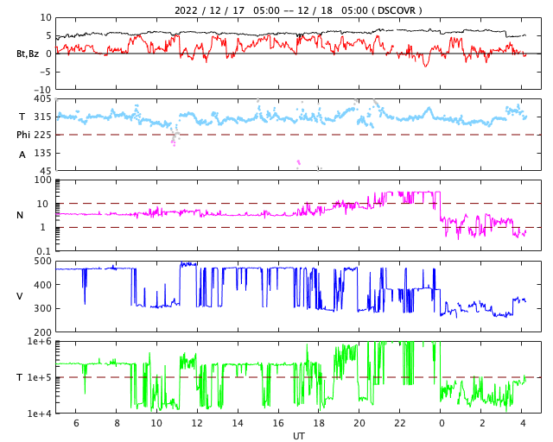Image resolution: width=553 pixels, height=442 pixels.
Task: Click the '6' hour label on the UT axis
Action: (76, 423)
